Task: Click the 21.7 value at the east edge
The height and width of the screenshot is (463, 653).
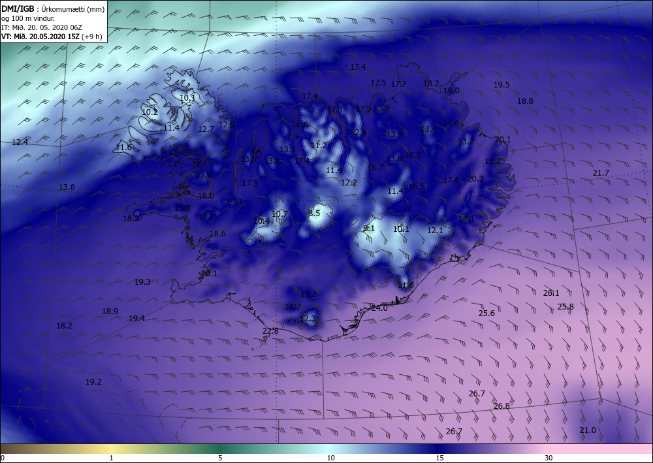Action: (601, 173)
